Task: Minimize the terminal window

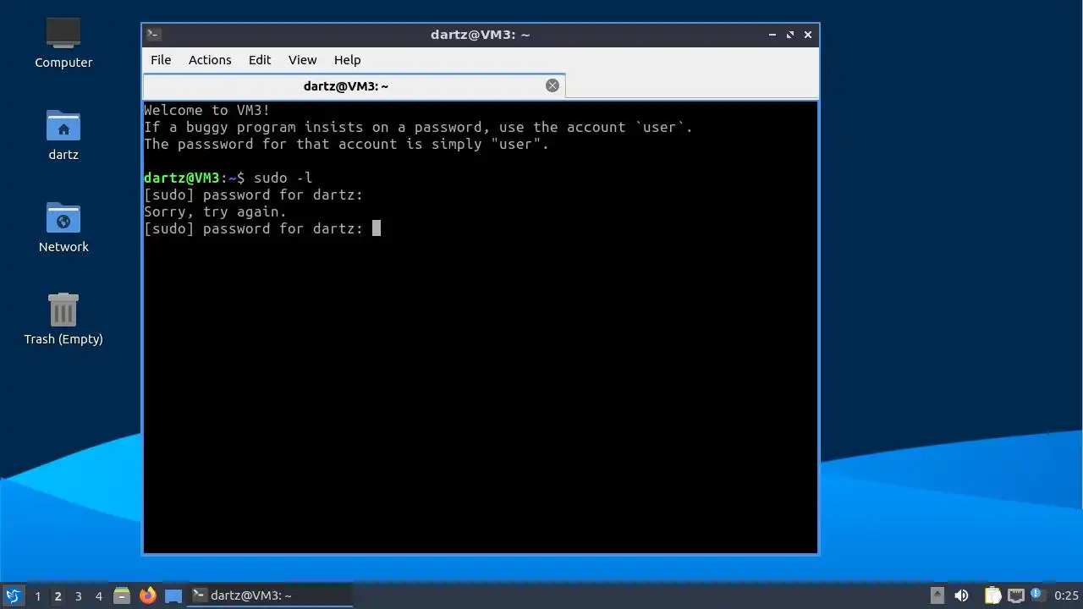Action: click(x=772, y=35)
